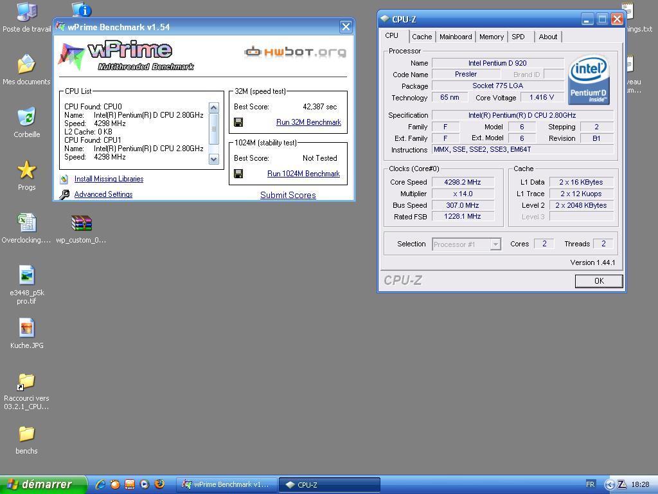
Task: Click Submit Scores link
Action: (x=288, y=195)
